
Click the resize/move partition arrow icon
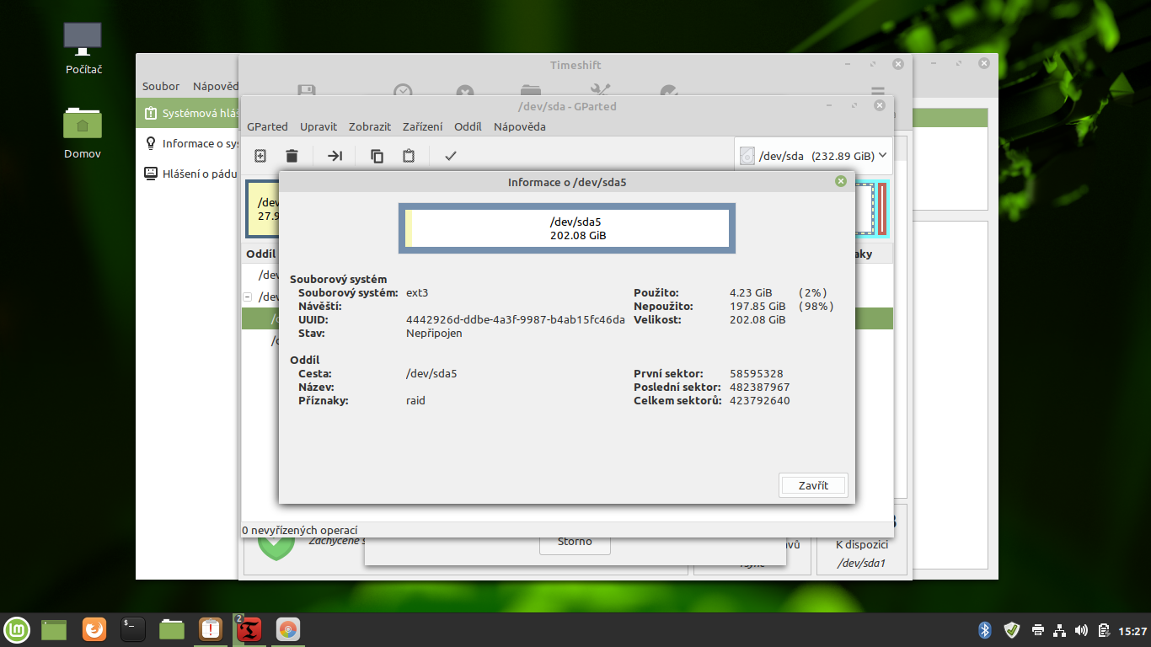point(335,156)
